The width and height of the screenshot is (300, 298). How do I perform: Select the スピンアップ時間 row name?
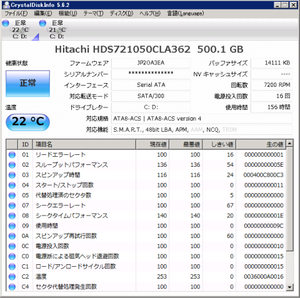(x=57, y=175)
